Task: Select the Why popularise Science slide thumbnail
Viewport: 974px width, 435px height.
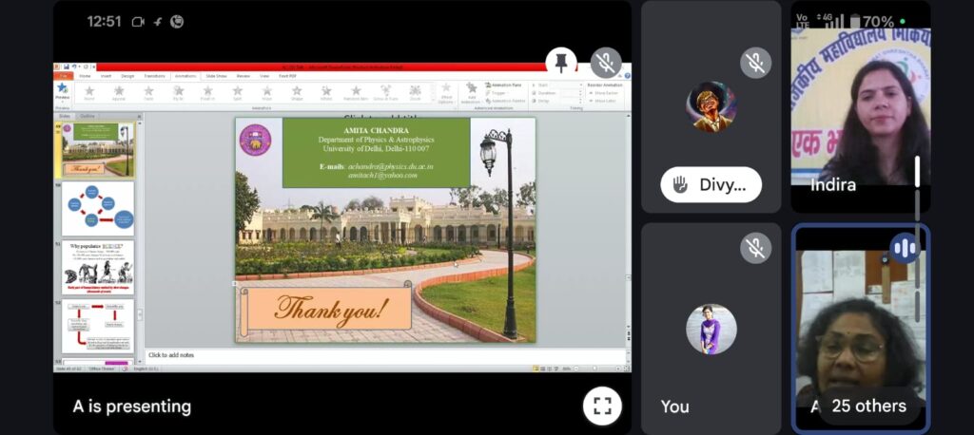Action: [99, 267]
